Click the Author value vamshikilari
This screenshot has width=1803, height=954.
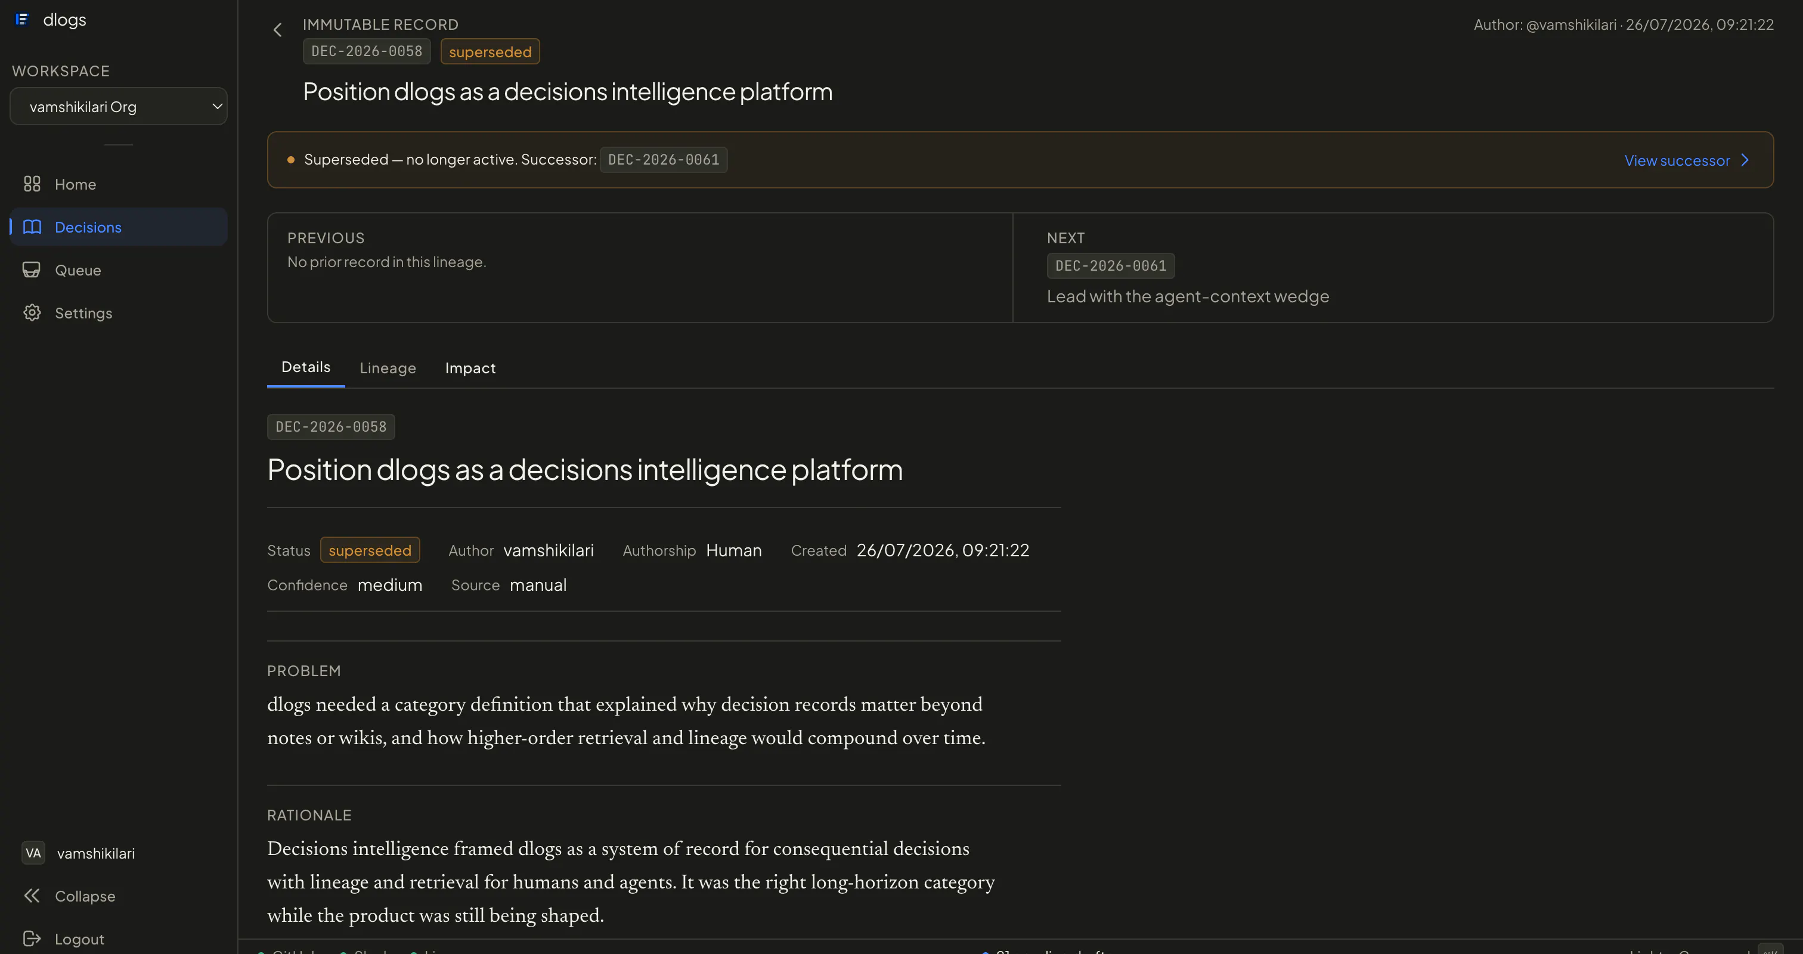pyautogui.click(x=549, y=551)
